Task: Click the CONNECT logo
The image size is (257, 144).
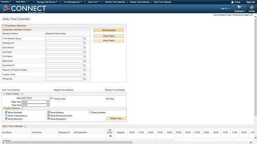Action: tap(23, 9)
